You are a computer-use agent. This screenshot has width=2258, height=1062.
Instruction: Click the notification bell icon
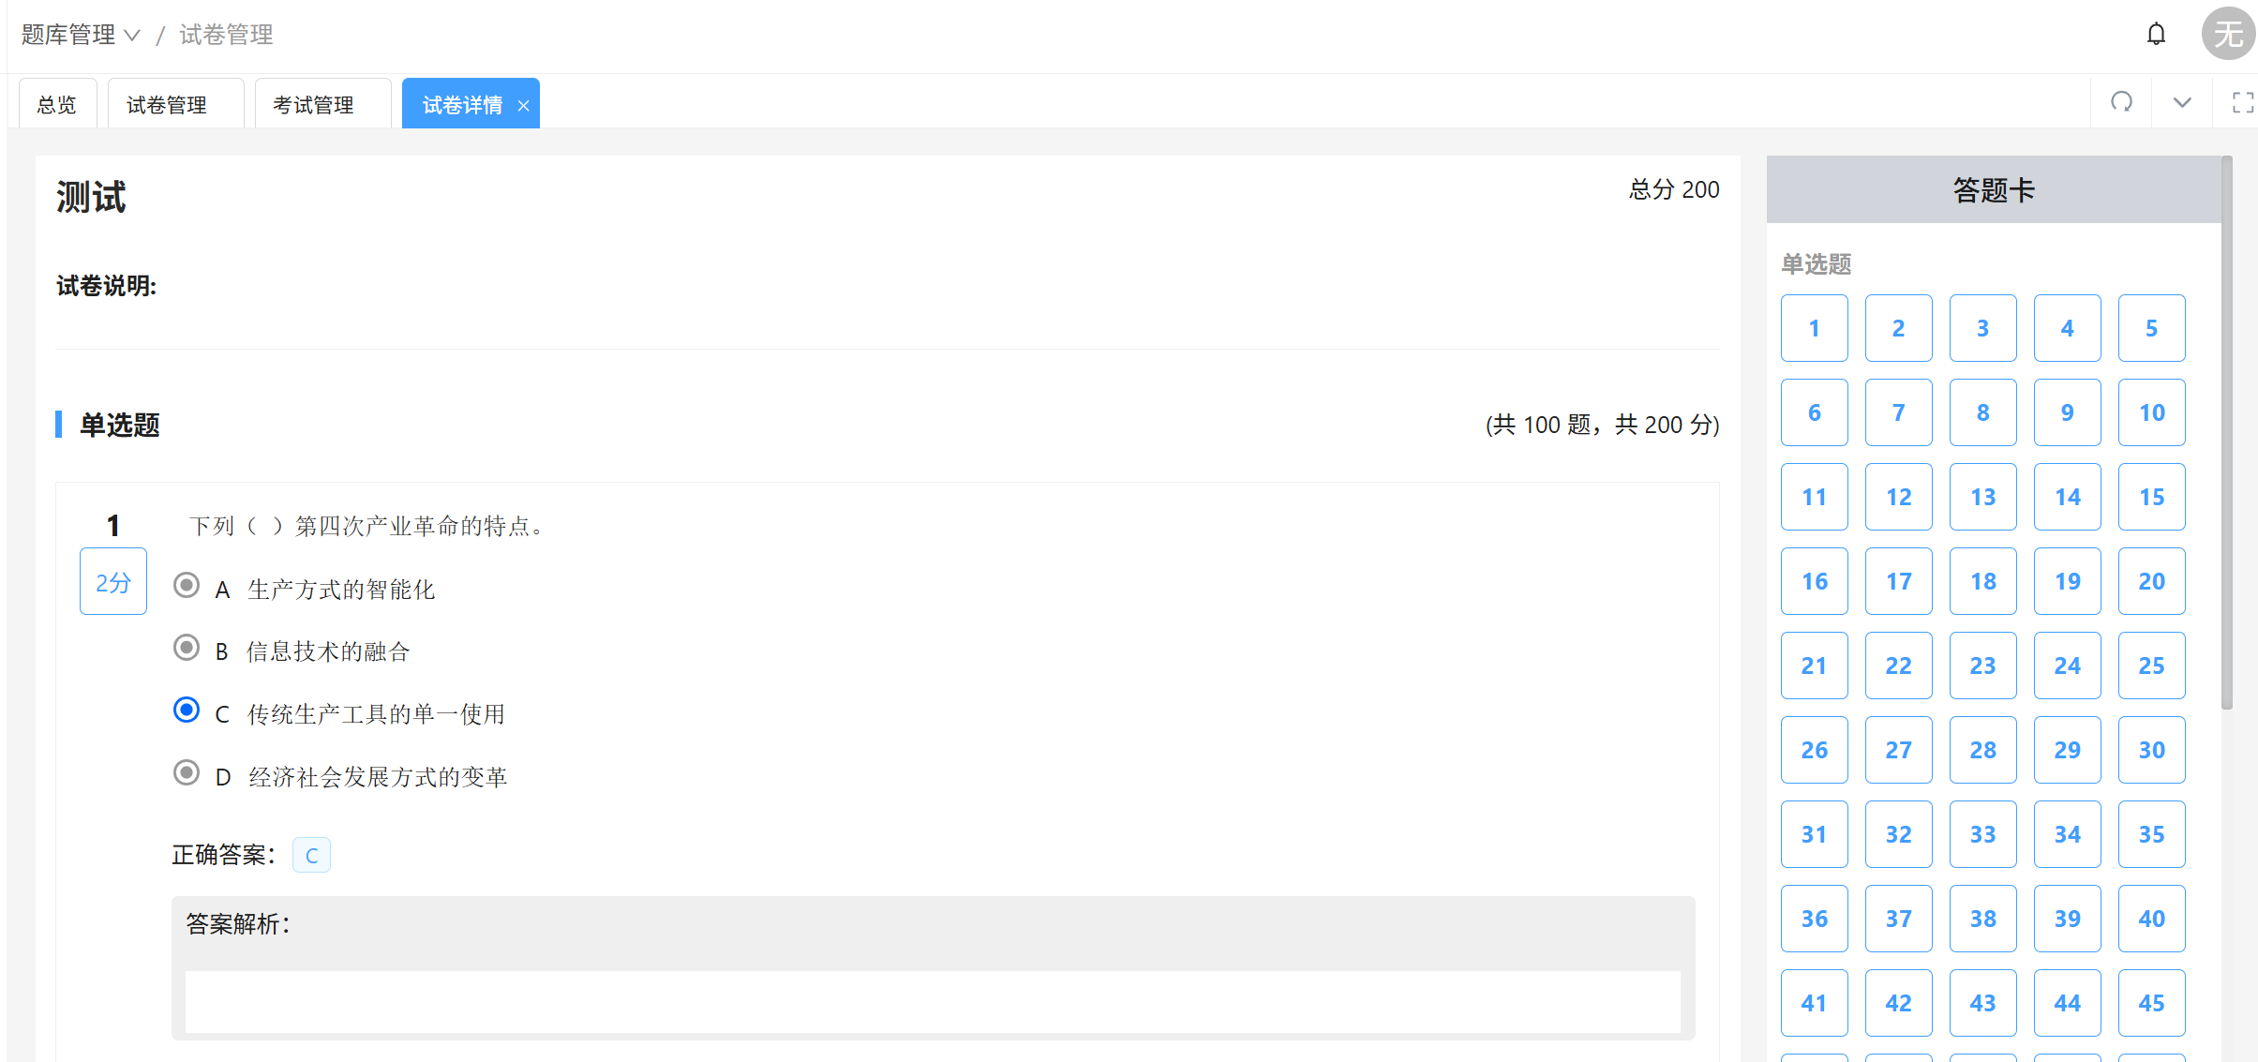coord(2156,35)
